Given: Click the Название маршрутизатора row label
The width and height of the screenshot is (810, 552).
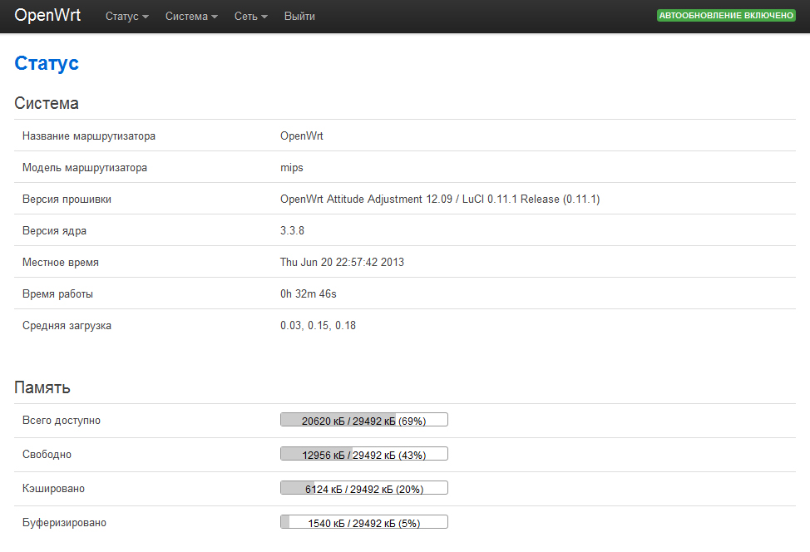Looking at the screenshot, I should click(x=89, y=136).
